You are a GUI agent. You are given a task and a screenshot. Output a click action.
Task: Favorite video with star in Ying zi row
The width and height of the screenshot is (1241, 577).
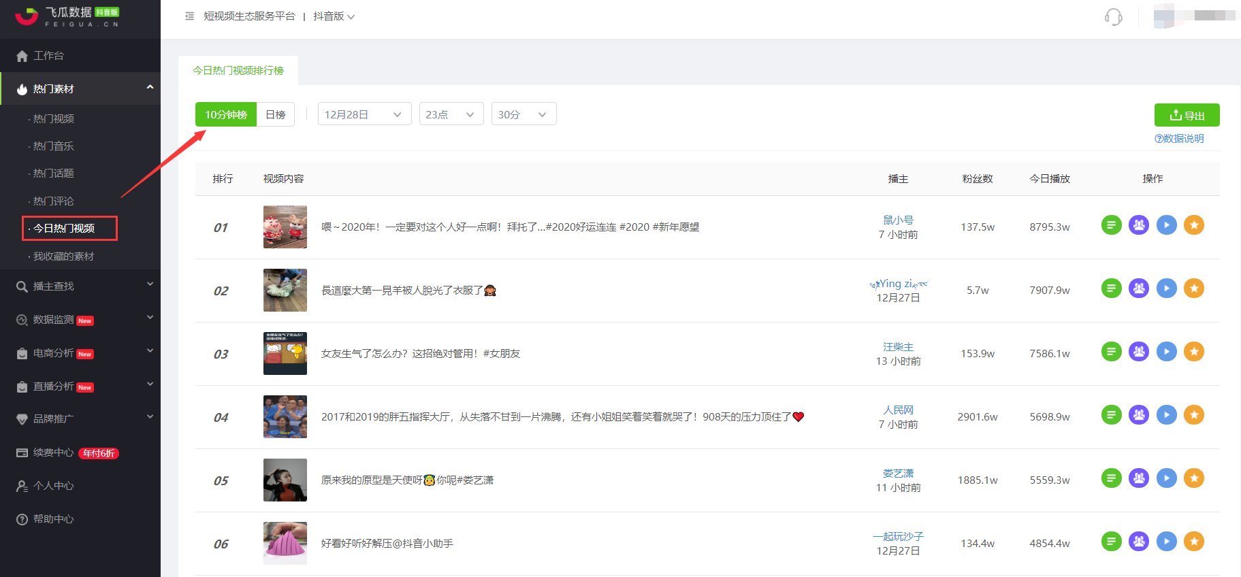(x=1194, y=288)
